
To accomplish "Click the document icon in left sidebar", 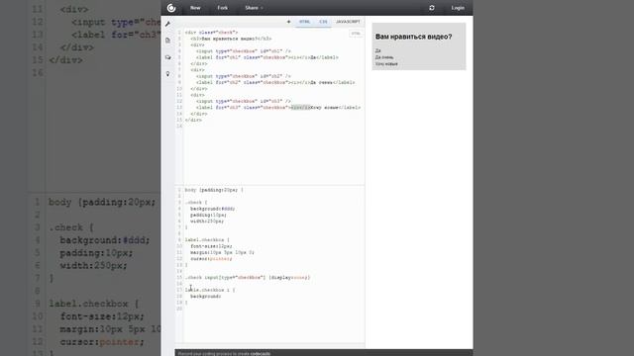I will [167, 41].
